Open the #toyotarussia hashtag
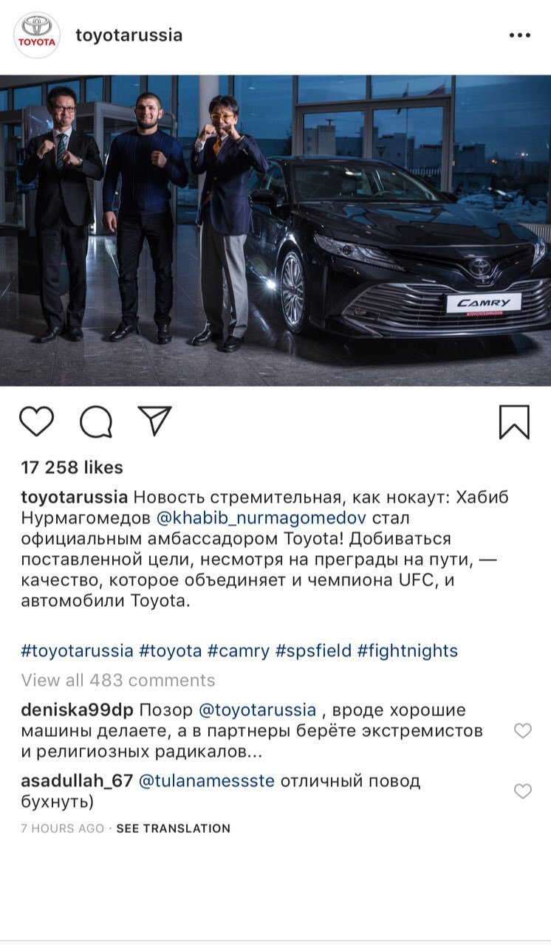The image size is (551, 945). pyautogui.click(x=78, y=650)
